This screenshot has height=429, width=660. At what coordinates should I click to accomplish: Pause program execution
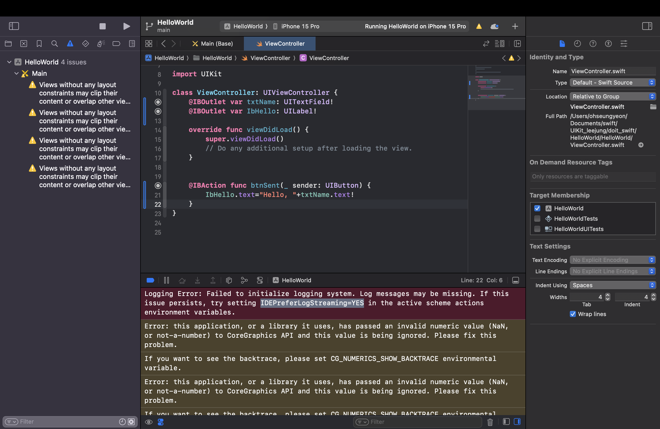pos(166,280)
